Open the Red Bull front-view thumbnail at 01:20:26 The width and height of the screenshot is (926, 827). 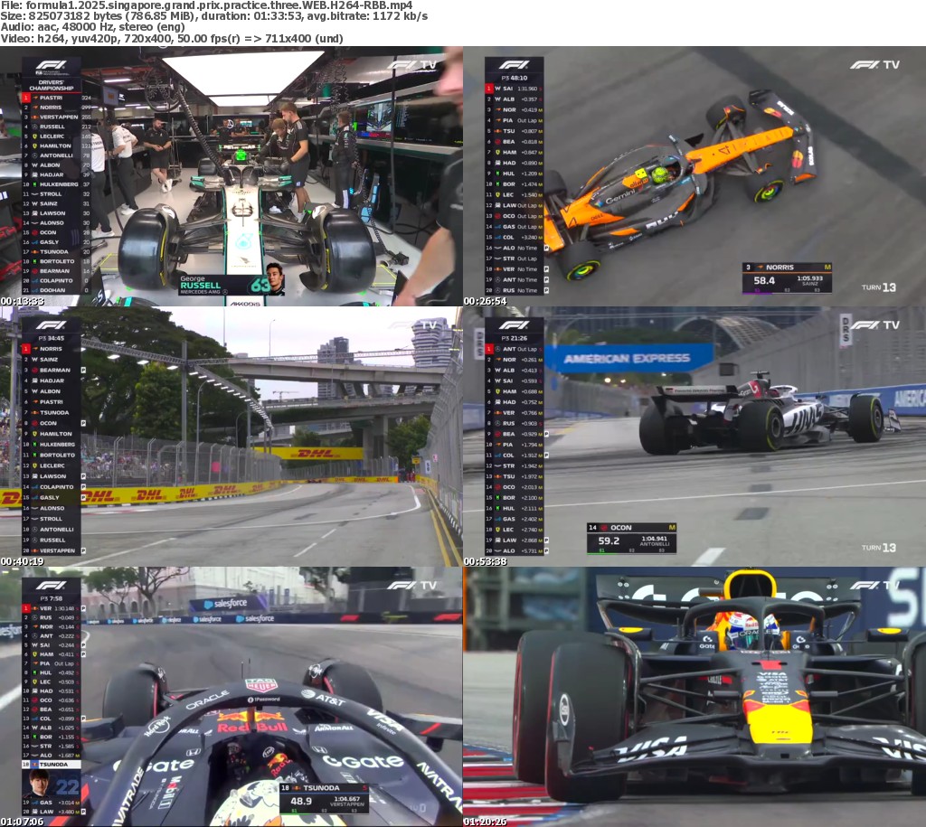694,697
